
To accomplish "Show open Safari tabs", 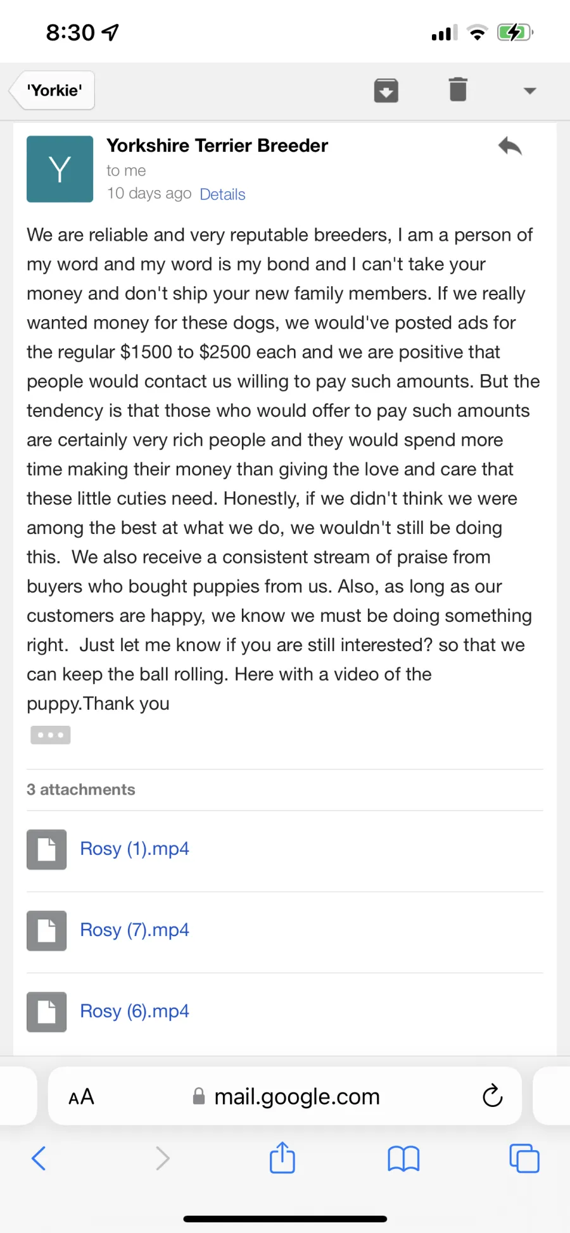I will [x=524, y=1158].
